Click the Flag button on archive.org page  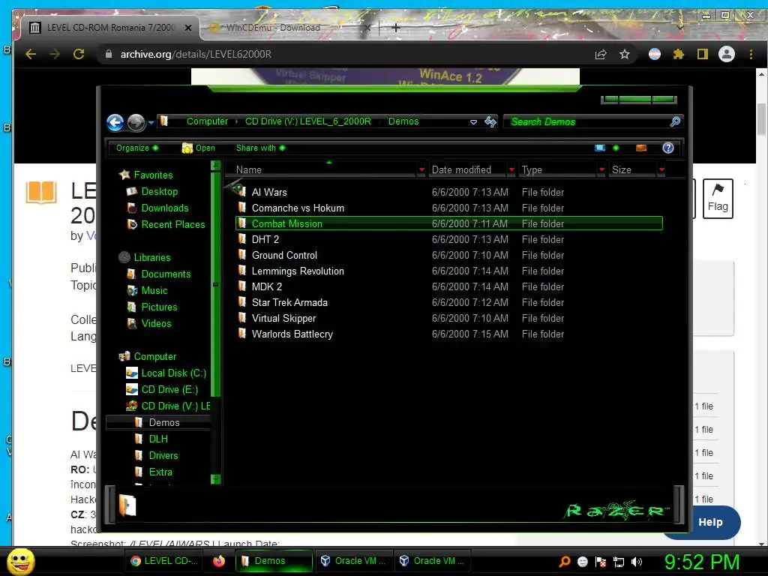pyautogui.click(x=718, y=198)
